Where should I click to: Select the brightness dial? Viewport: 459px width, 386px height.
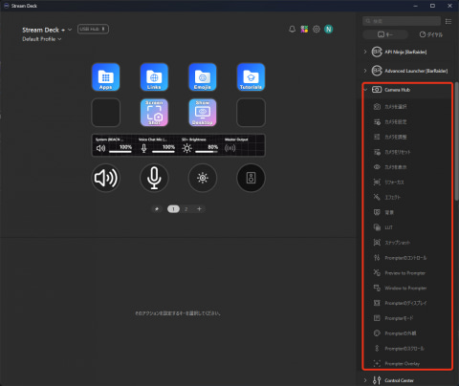click(203, 178)
